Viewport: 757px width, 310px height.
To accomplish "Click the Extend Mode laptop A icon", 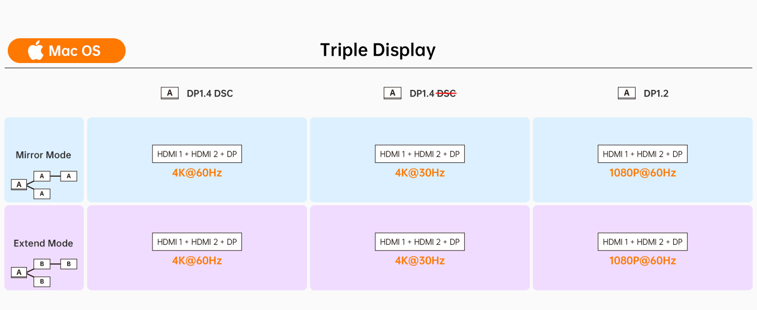I will coord(19,272).
